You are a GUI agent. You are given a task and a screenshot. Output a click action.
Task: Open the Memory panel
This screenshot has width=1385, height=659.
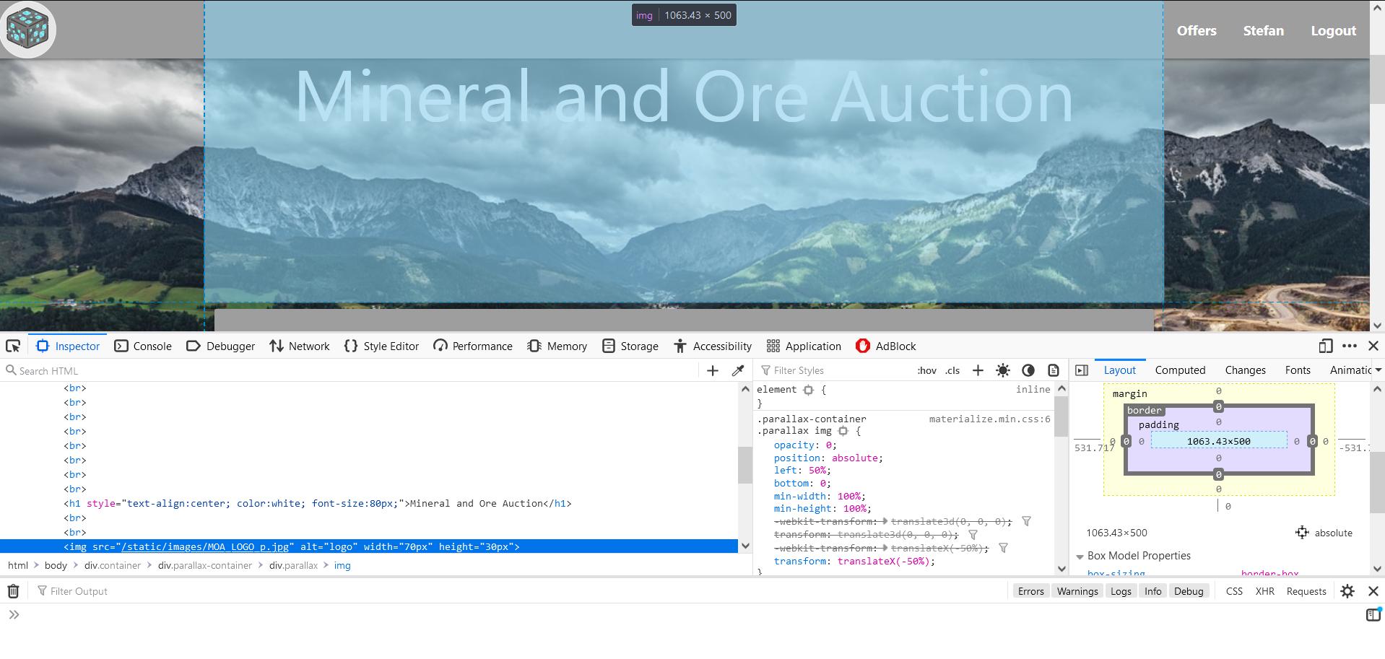pos(557,346)
